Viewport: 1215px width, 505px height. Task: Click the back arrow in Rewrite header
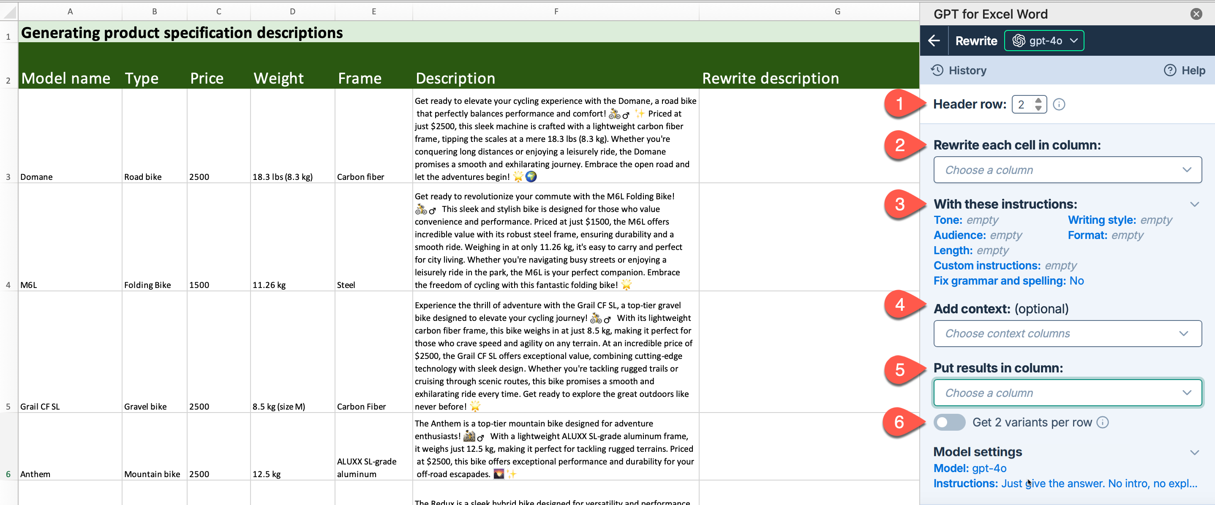coord(934,41)
